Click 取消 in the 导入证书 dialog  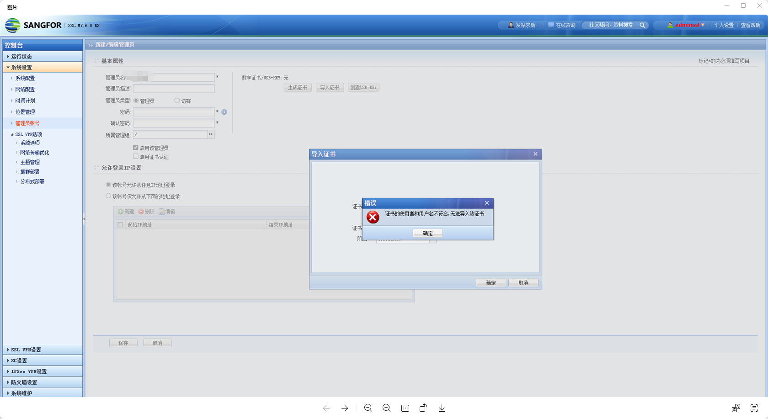click(523, 283)
